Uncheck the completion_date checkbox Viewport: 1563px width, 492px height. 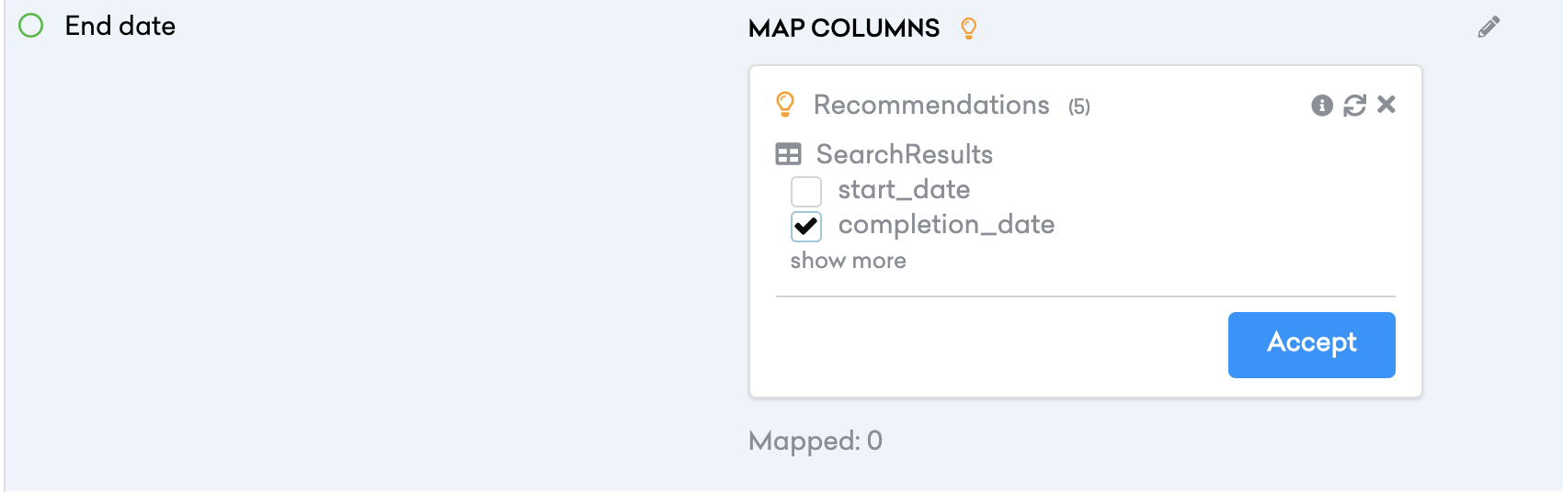click(806, 227)
